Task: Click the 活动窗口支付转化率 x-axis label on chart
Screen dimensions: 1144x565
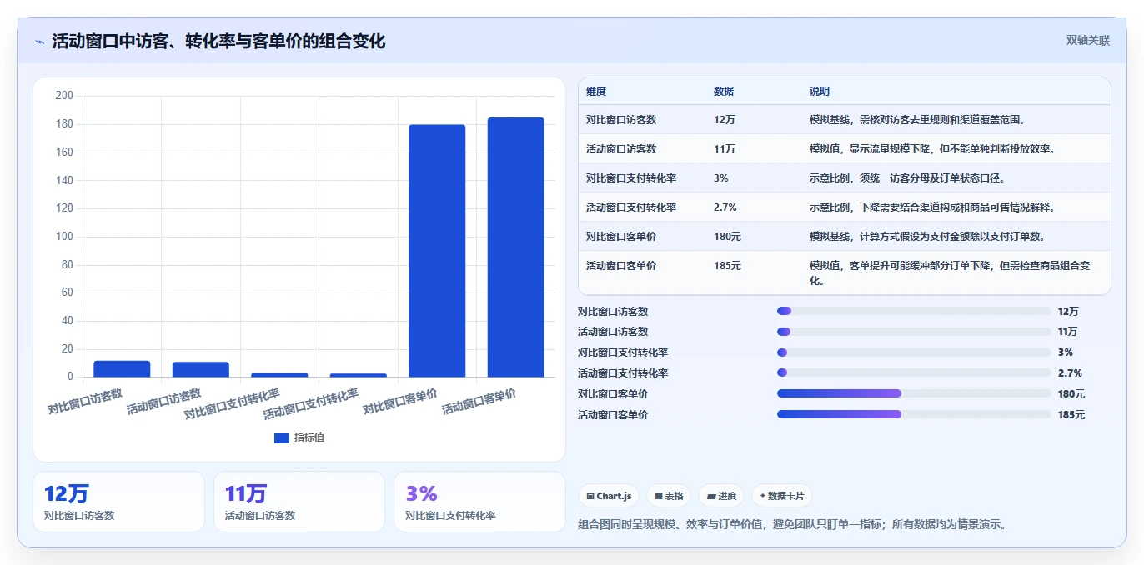Action: [x=311, y=404]
